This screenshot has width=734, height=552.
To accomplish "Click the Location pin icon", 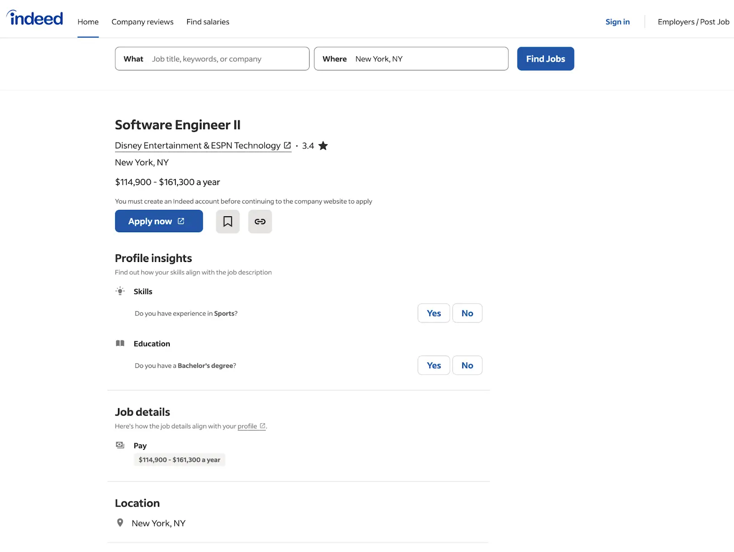I will point(120,523).
